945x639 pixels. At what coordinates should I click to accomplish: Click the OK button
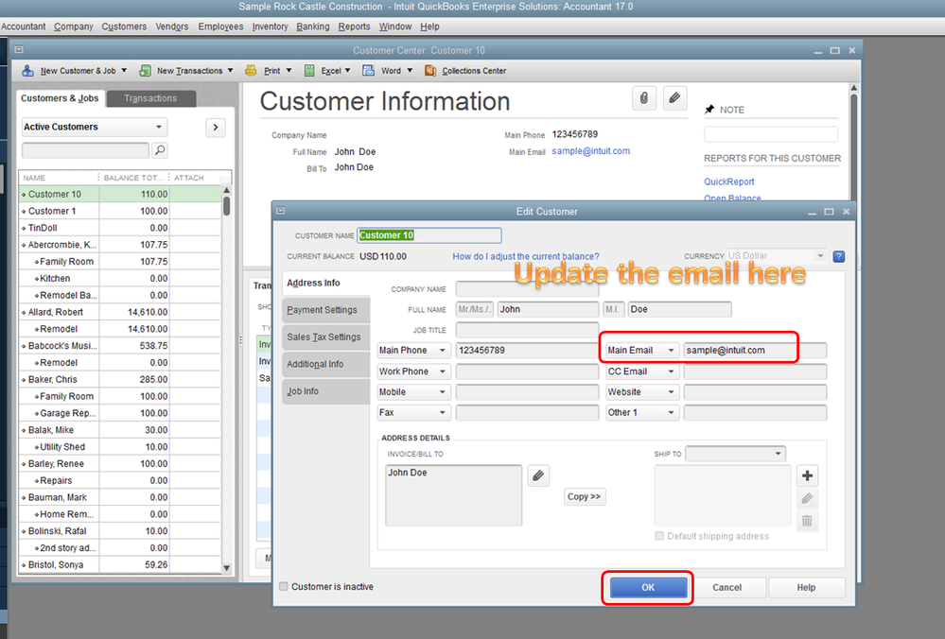click(648, 587)
